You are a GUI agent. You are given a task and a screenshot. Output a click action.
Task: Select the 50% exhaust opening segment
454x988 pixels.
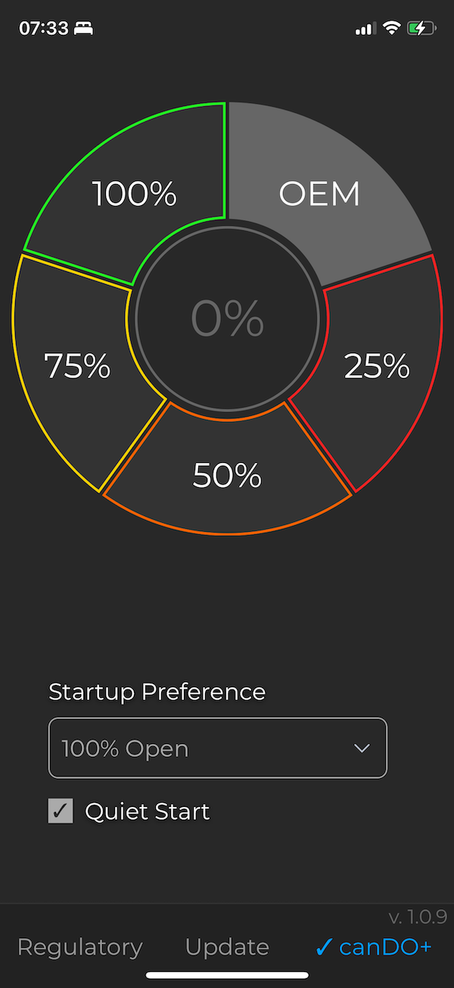[x=227, y=475]
